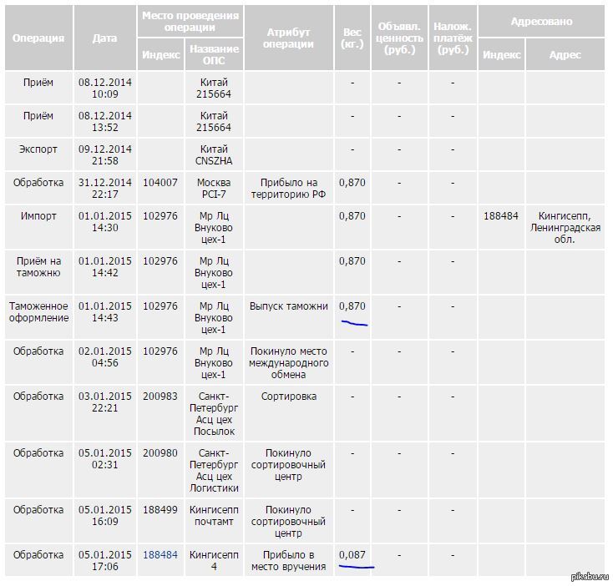The image size is (613, 586).
Task: Click the "Выпуск таможни" attribute text
Action: click(289, 306)
